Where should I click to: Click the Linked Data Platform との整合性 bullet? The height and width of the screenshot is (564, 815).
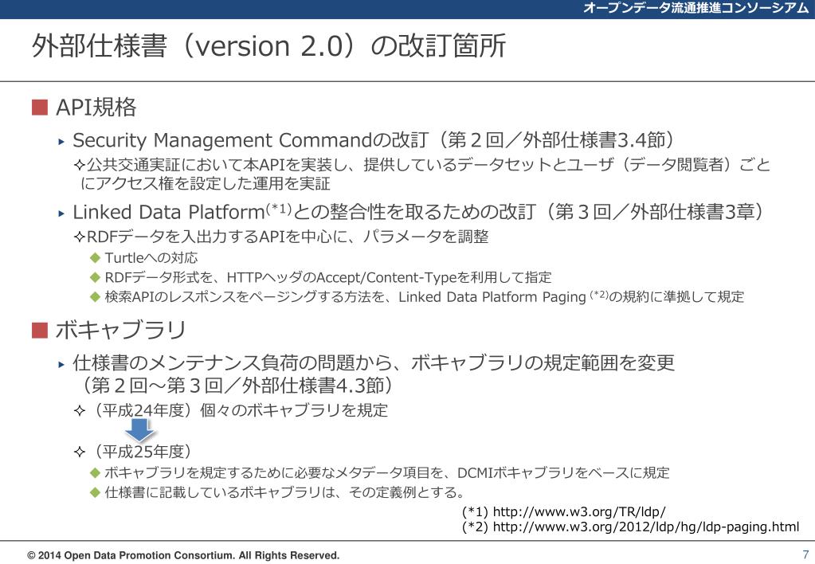coord(418,212)
